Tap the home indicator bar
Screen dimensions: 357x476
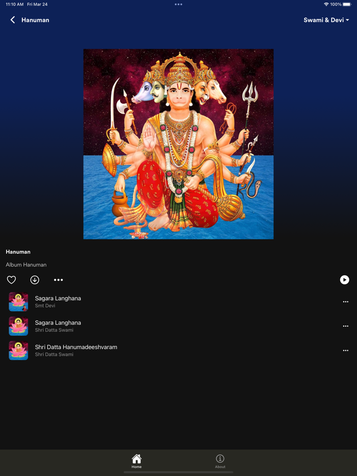click(x=178, y=472)
